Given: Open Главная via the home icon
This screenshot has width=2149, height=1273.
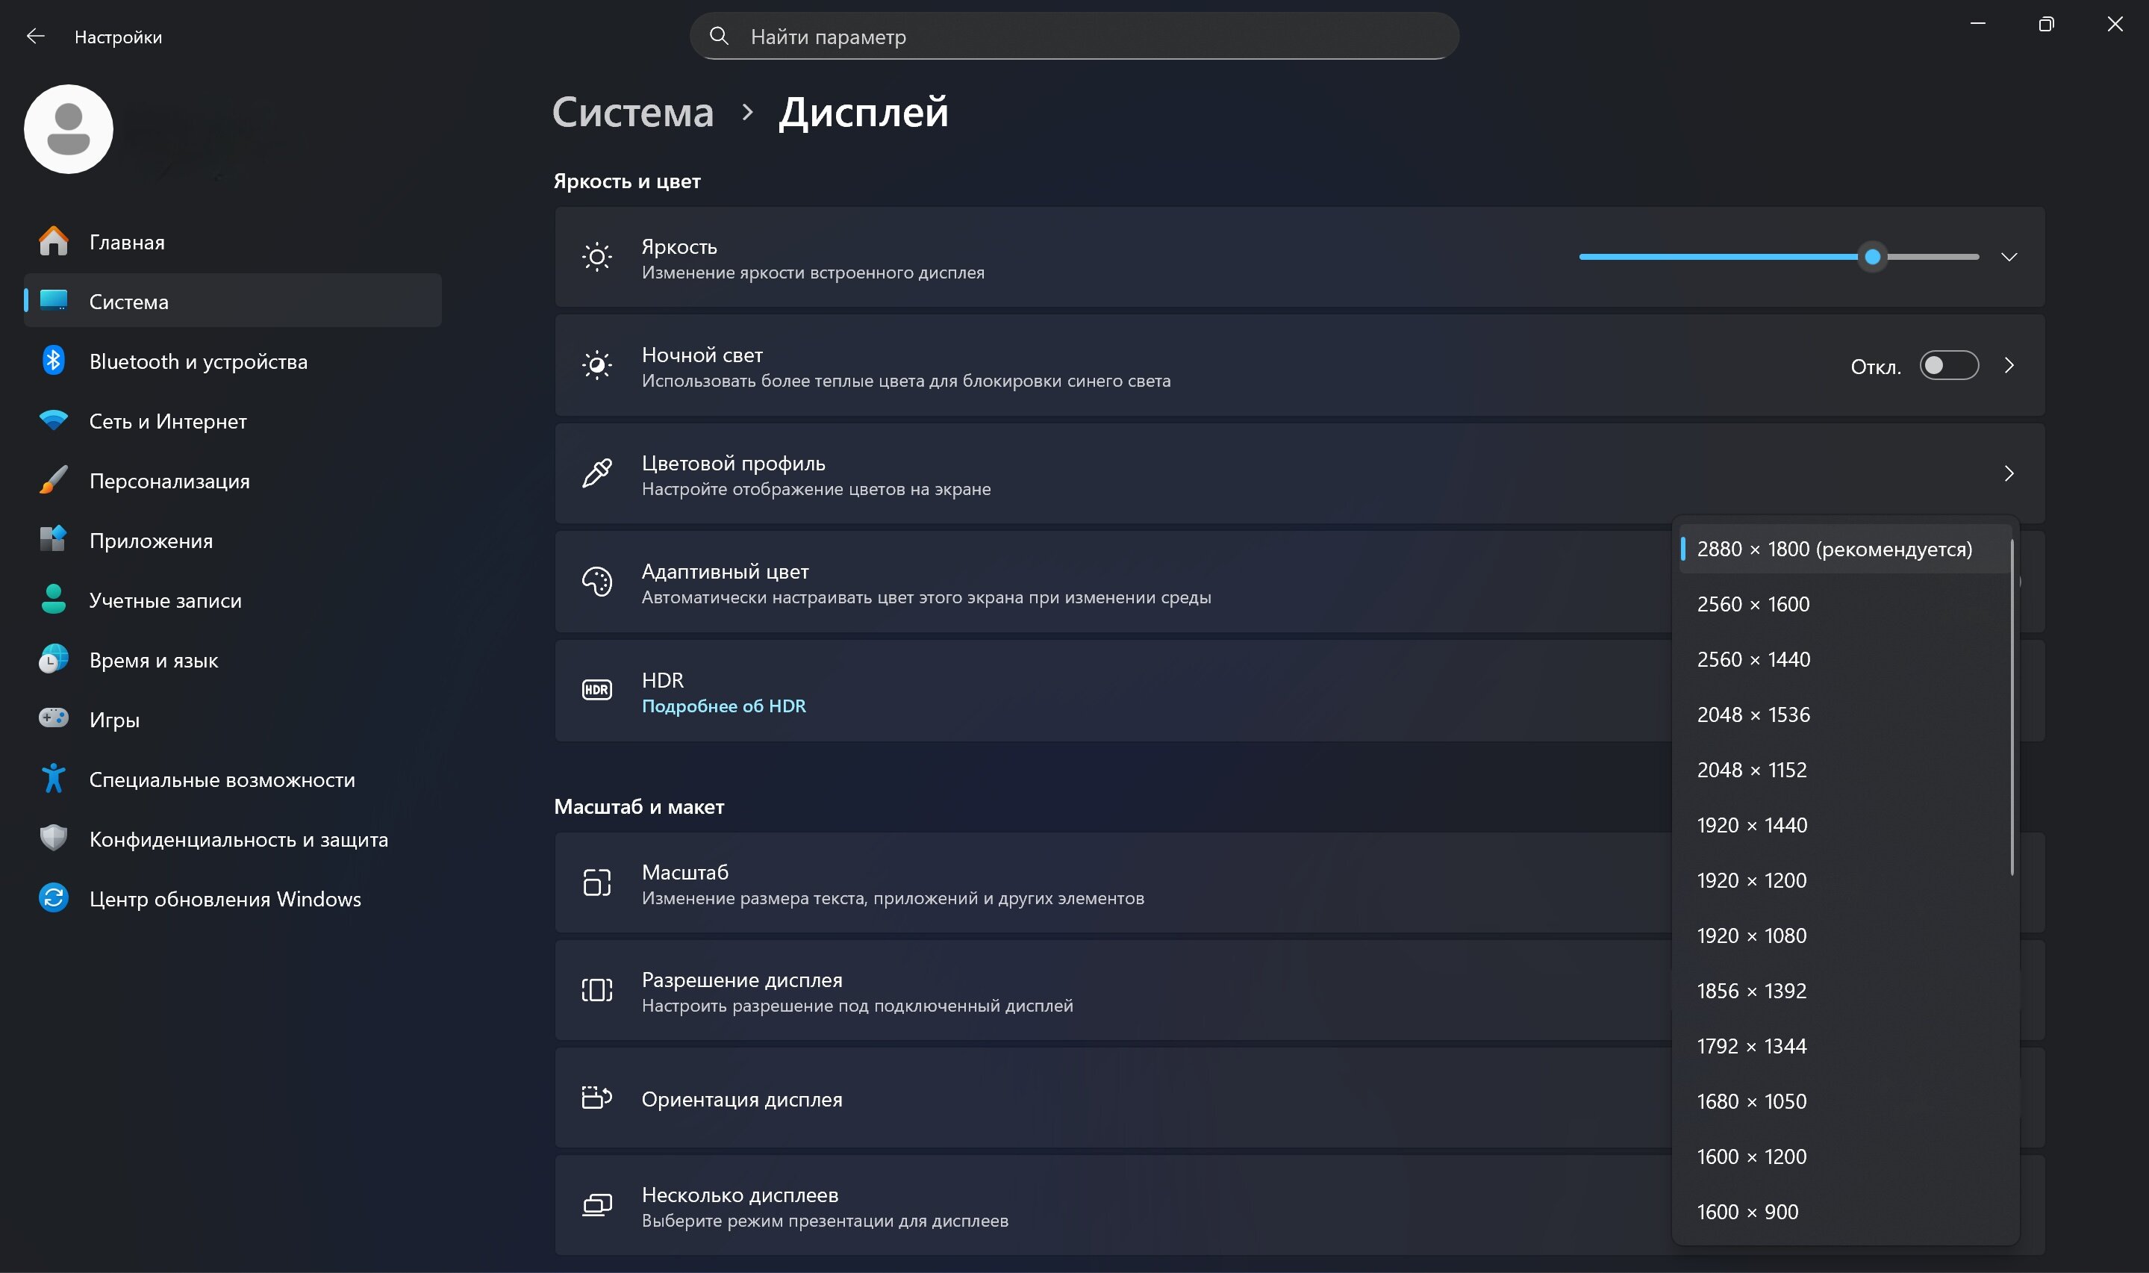Looking at the screenshot, I should 53,242.
